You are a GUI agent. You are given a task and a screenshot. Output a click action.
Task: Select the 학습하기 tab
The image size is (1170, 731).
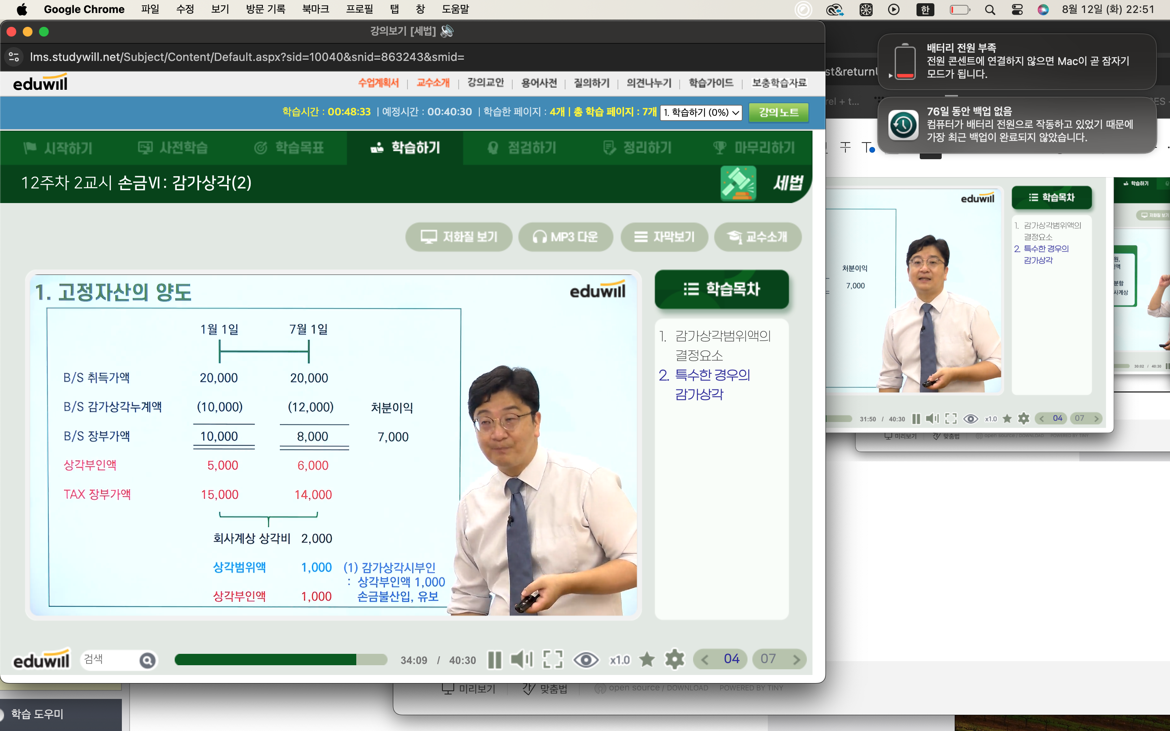(405, 148)
